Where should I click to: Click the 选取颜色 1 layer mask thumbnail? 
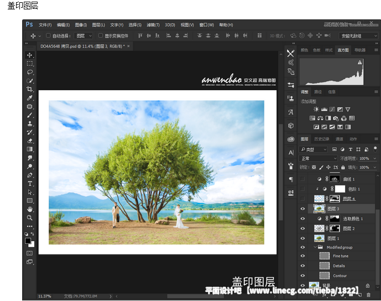tap(335, 219)
